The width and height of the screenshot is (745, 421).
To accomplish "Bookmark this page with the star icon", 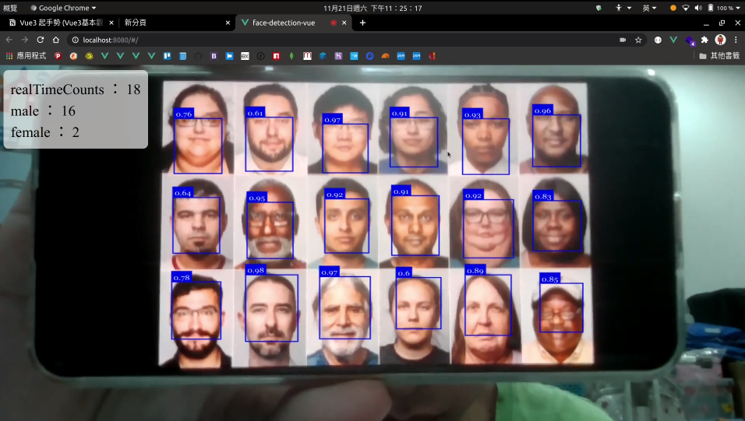I will click(x=638, y=40).
